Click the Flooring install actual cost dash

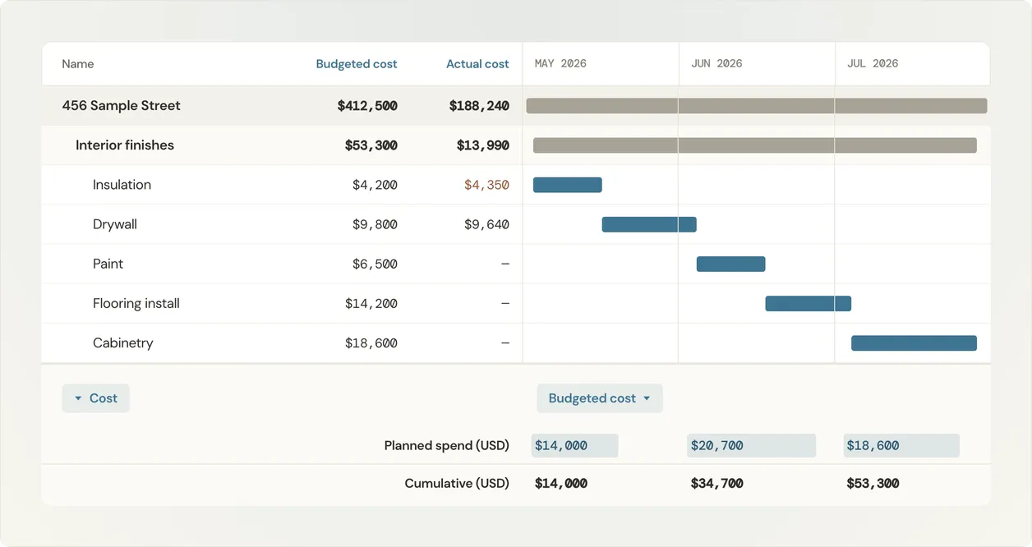504,303
